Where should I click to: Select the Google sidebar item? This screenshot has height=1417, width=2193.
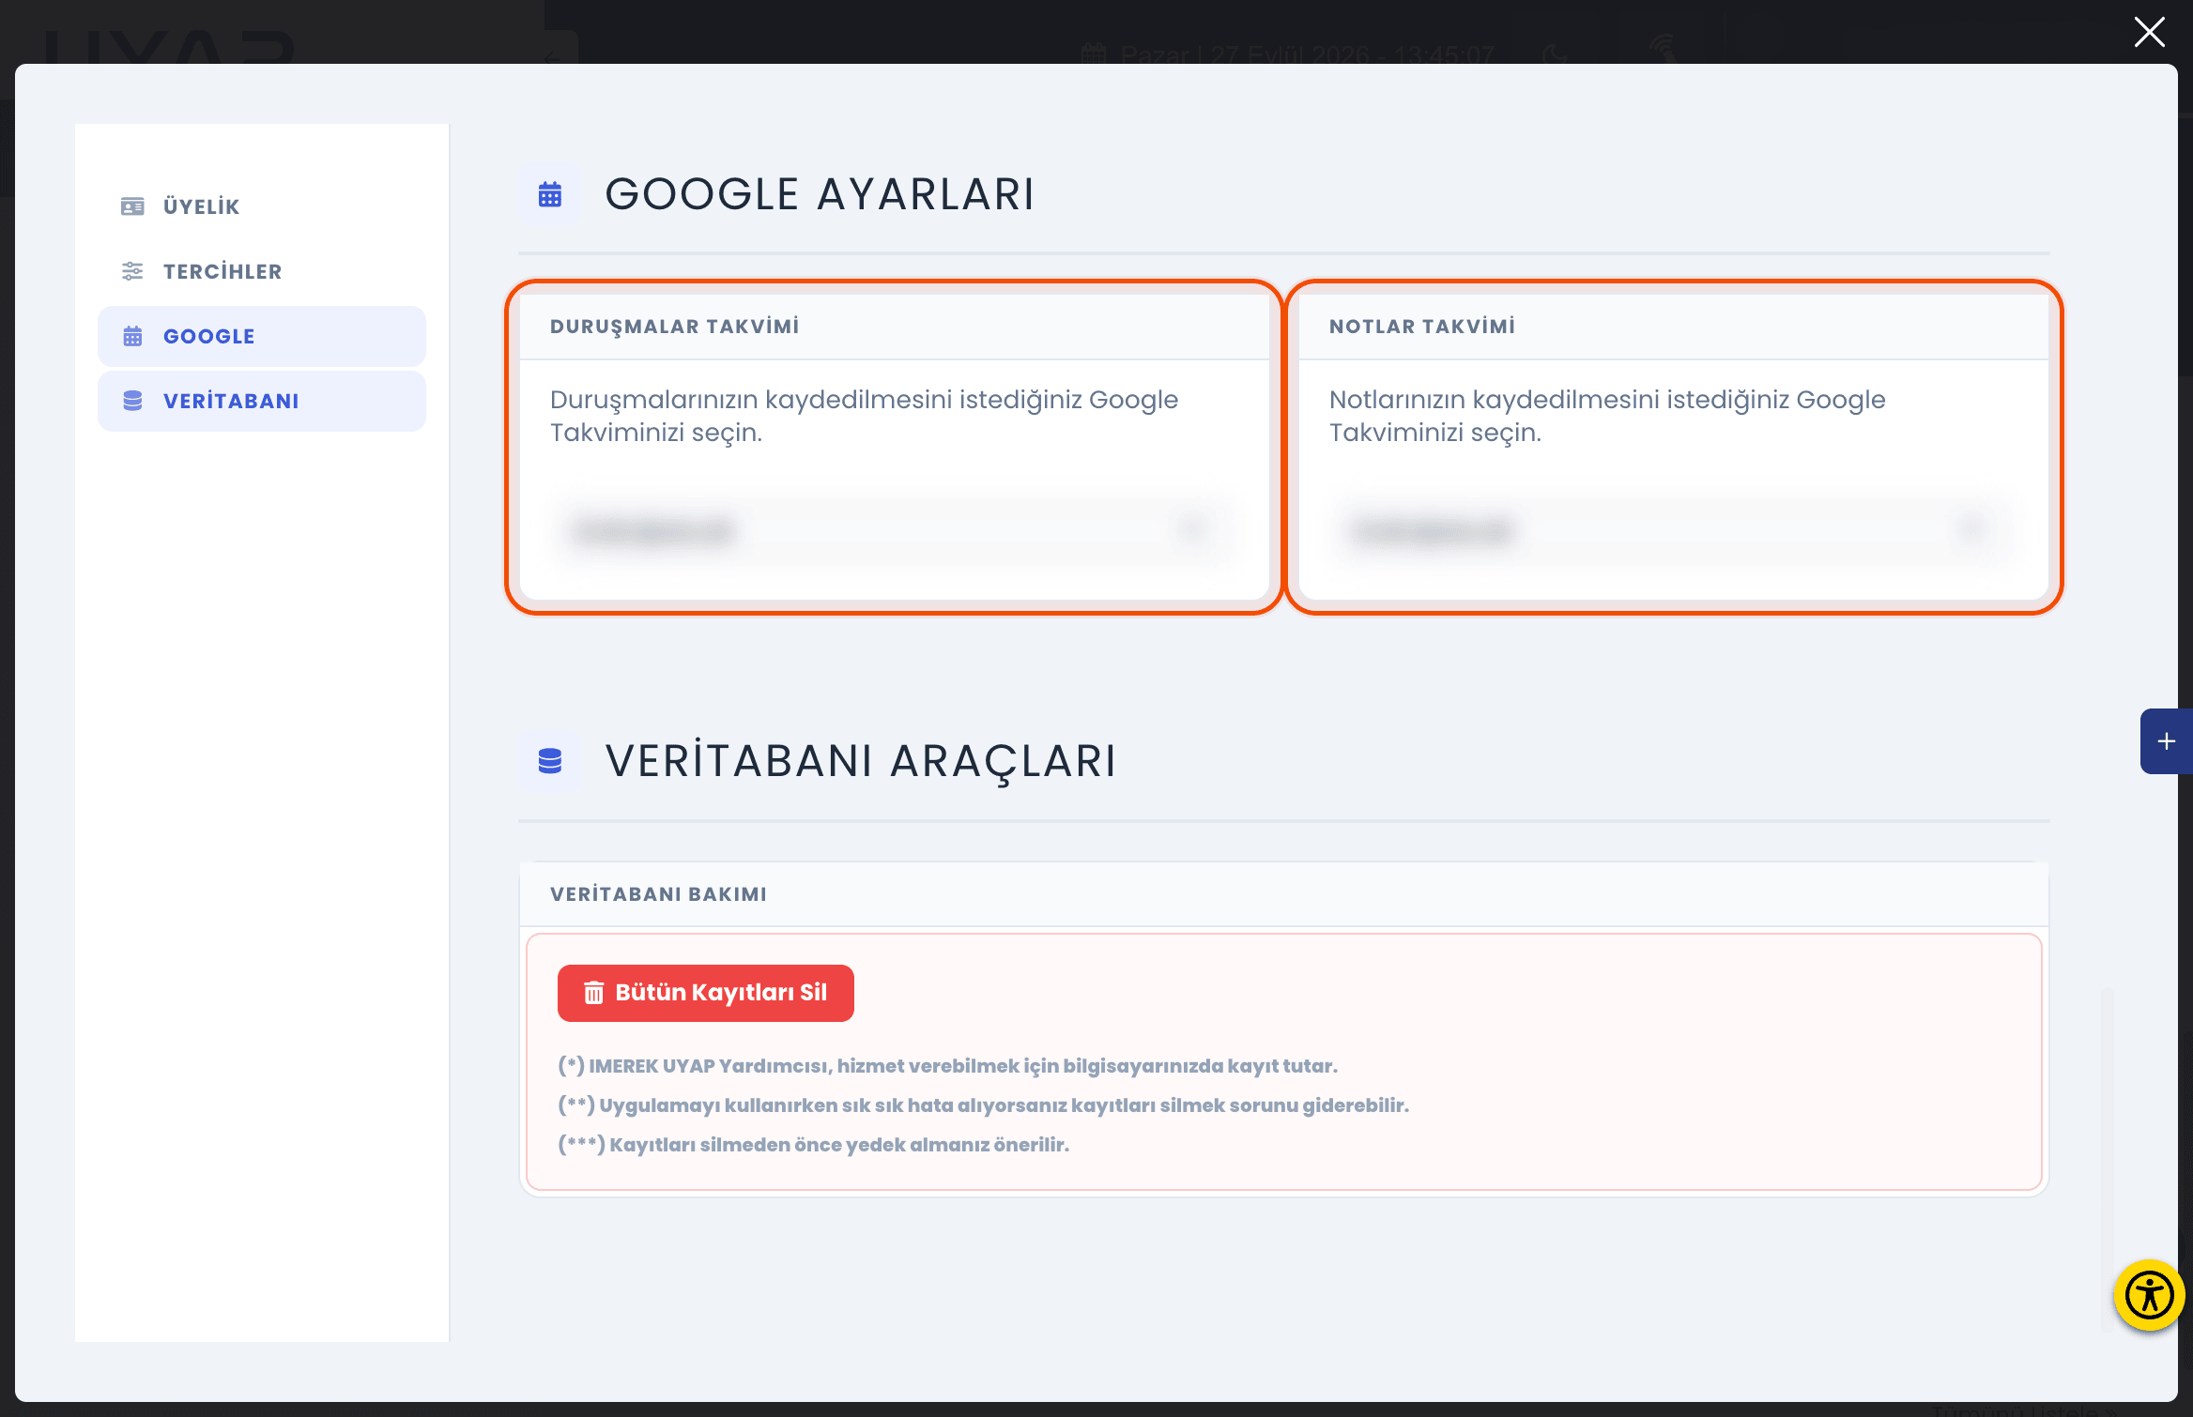(x=261, y=336)
